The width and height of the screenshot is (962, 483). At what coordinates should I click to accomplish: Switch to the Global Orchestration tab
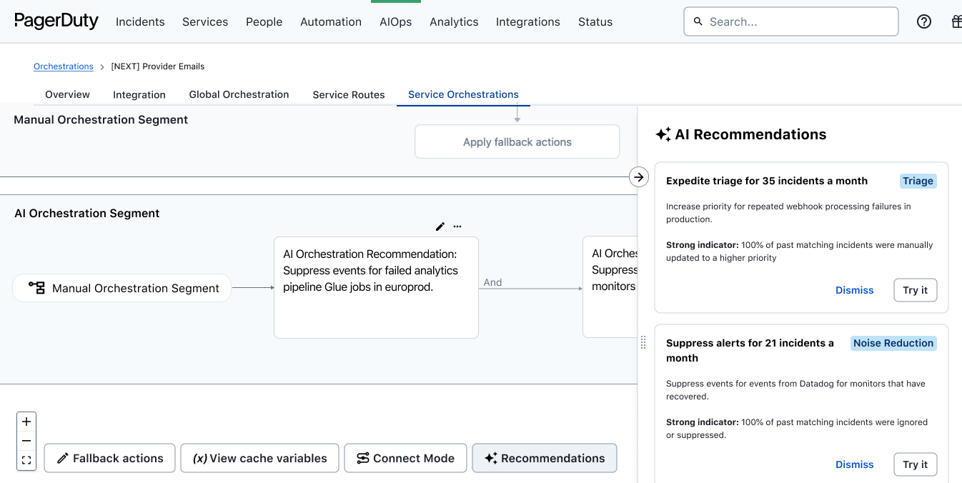(x=239, y=94)
